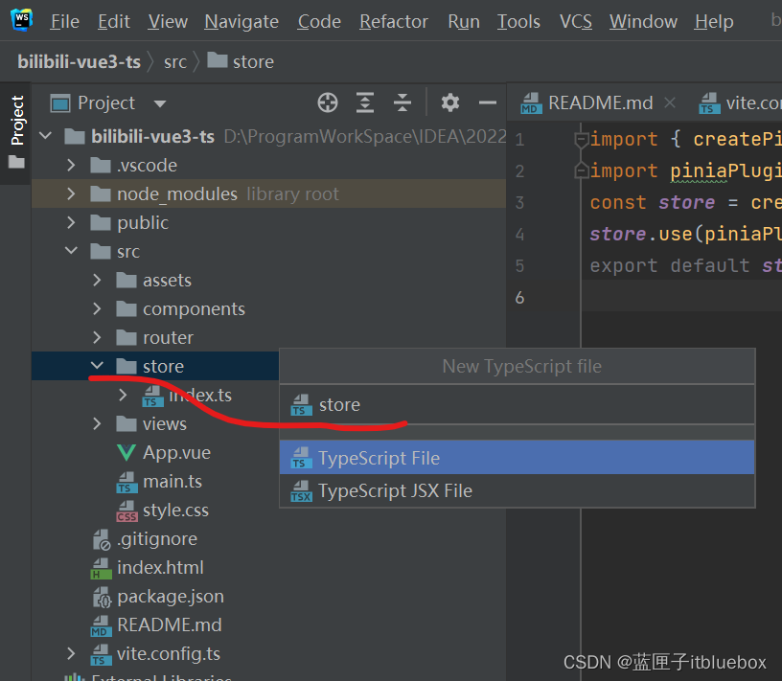This screenshot has height=681, width=782.
Task: Click the locate-in-project target icon
Action: coord(328,103)
